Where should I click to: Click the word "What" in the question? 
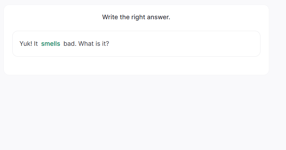pyautogui.click(x=85, y=44)
